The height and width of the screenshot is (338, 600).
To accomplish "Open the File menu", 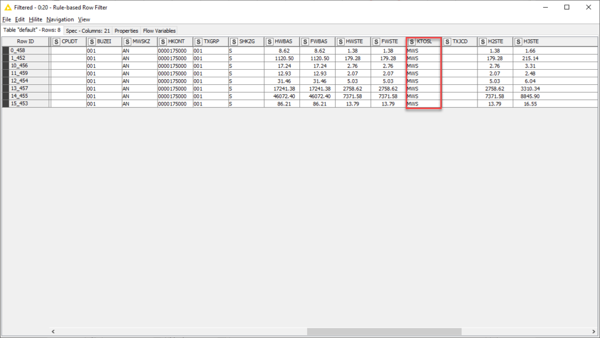I will 6,19.
